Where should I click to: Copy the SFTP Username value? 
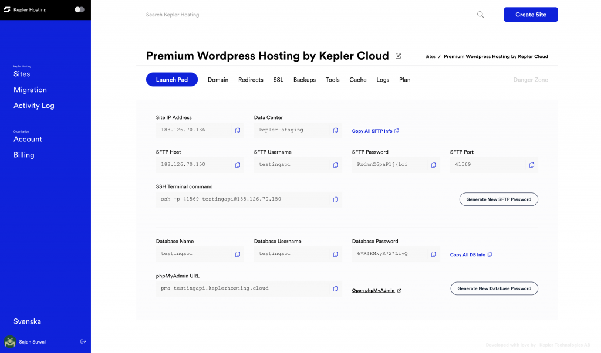tap(336, 165)
